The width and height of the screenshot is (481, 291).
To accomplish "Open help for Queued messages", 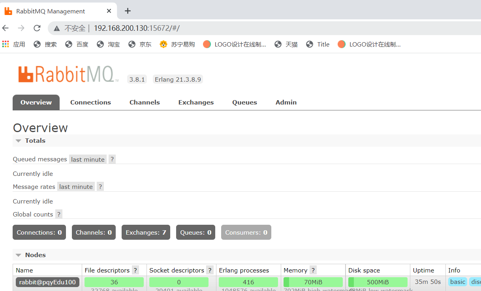I will pyautogui.click(x=112, y=159).
